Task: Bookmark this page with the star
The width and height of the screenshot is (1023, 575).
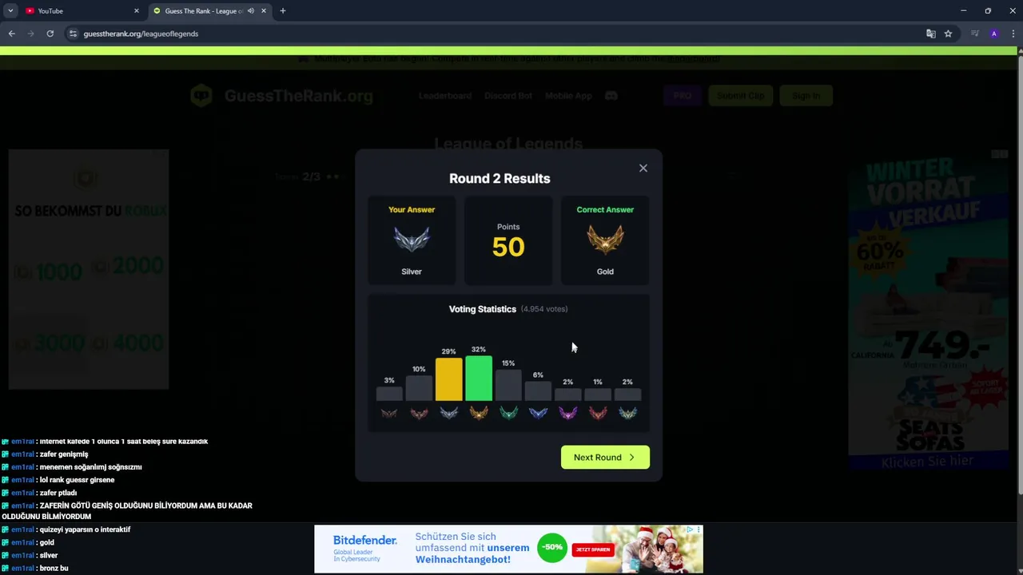Action: [948, 34]
